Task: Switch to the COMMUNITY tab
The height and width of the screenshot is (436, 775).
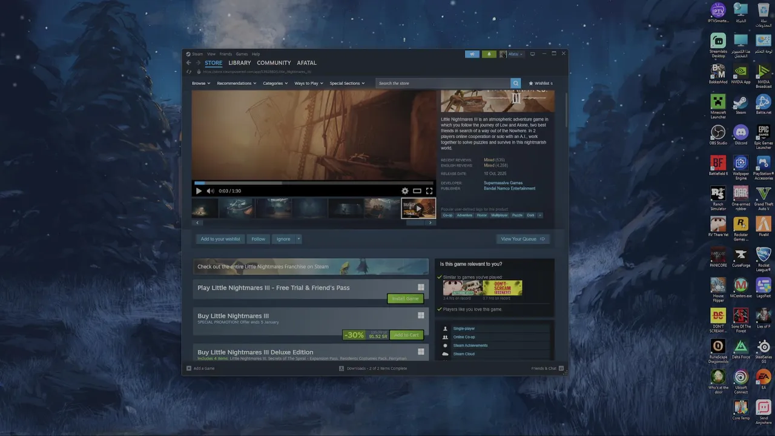Action: 274,63
